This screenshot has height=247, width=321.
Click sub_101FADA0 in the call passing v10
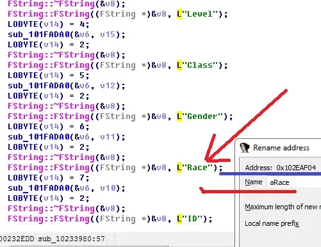tap(38, 188)
